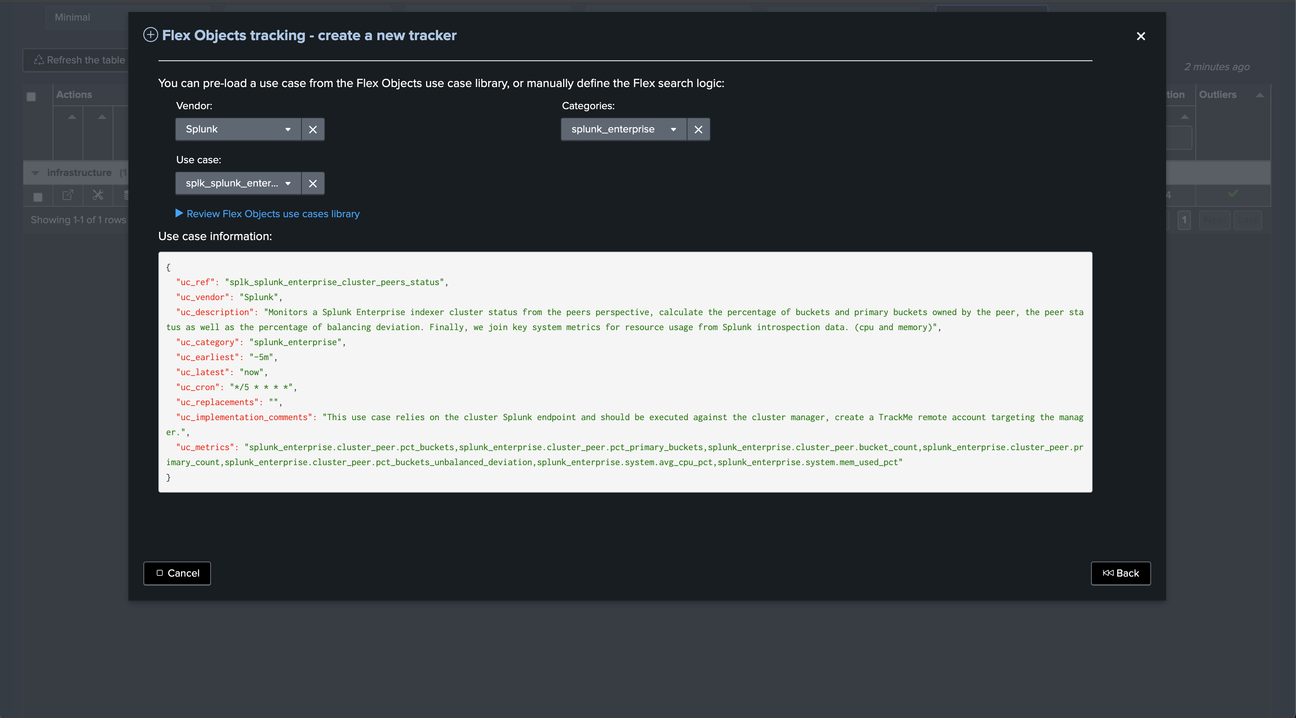The image size is (1296, 718).
Task: Close the create new tracker dialog
Action: pos(1141,36)
